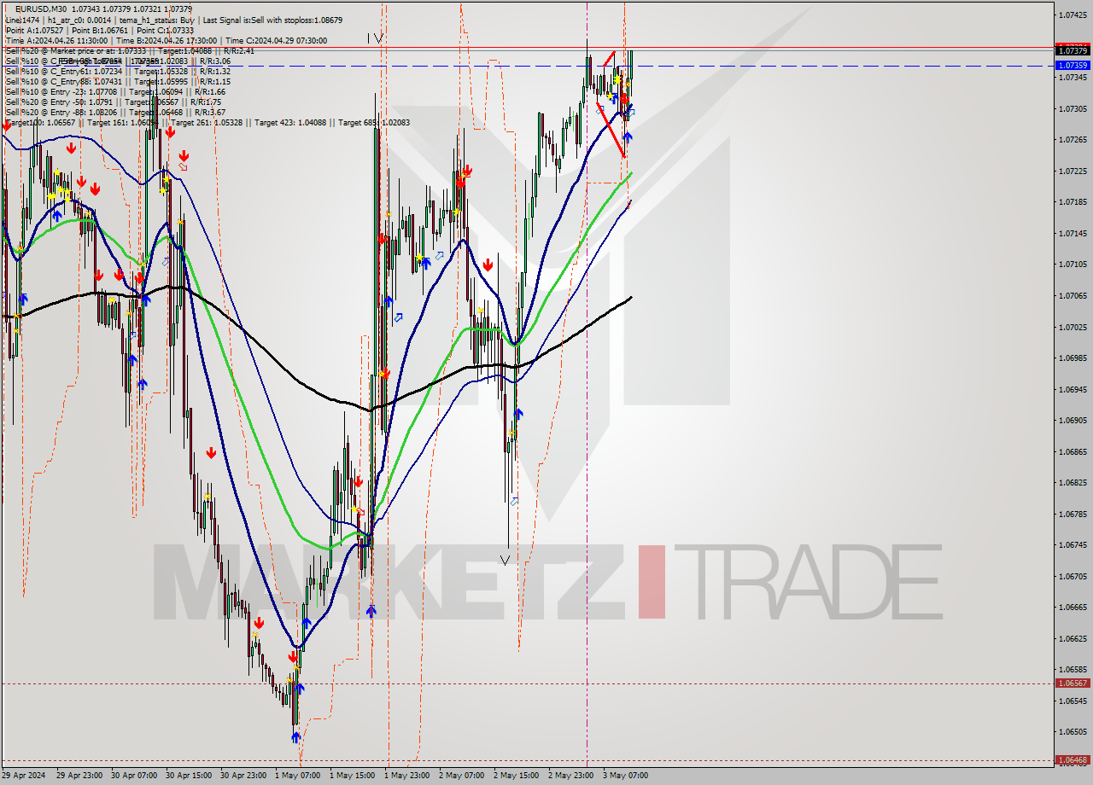
Task: Click the 'I V' wave label near the top
Action: (x=375, y=38)
